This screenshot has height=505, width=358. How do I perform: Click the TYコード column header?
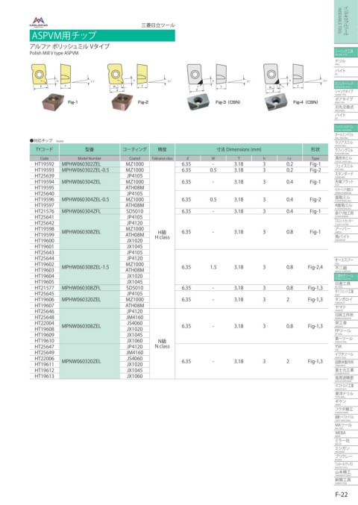45,149
